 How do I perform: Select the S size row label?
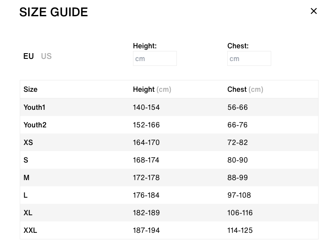(x=26, y=160)
